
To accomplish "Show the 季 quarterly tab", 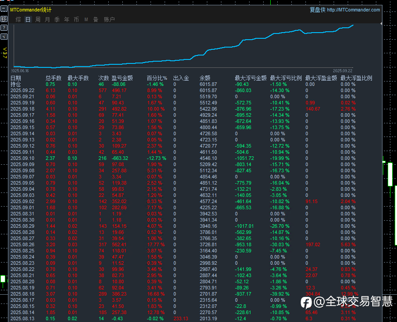I will pos(57,19).
